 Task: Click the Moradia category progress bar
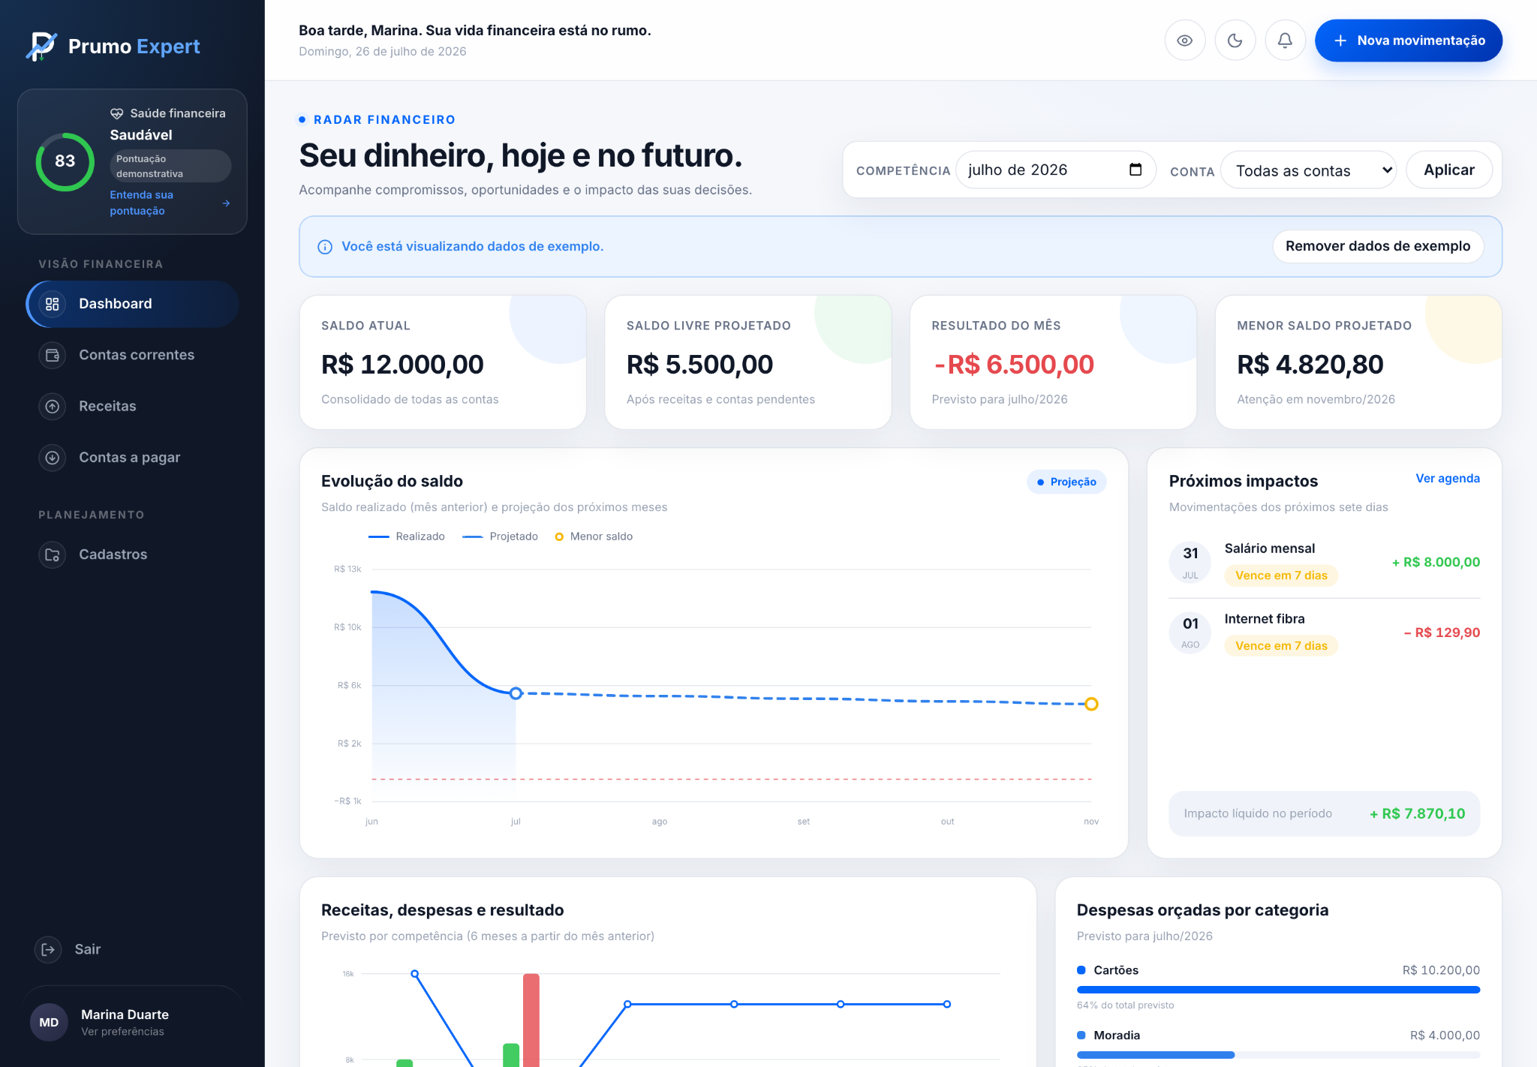tap(1278, 1055)
